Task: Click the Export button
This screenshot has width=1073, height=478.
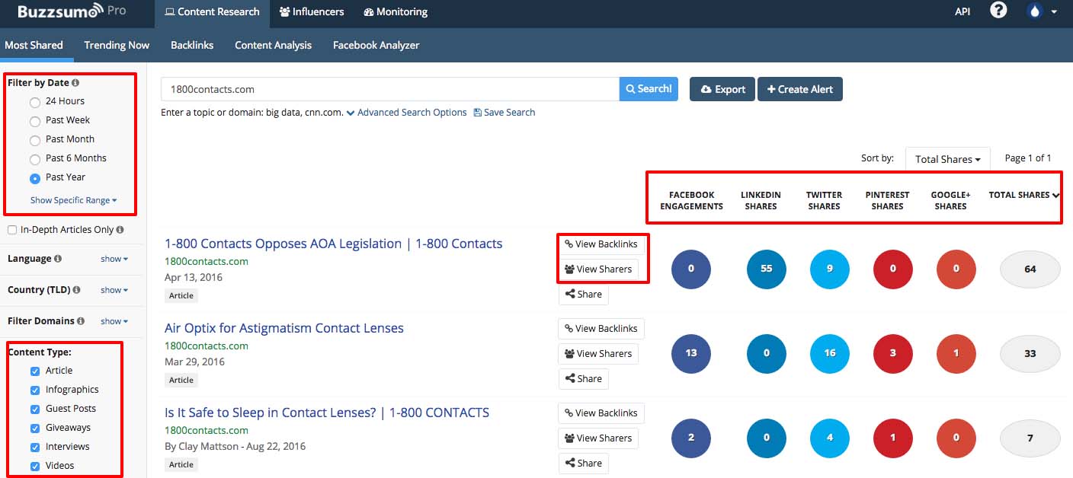Action: pyautogui.click(x=722, y=89)
